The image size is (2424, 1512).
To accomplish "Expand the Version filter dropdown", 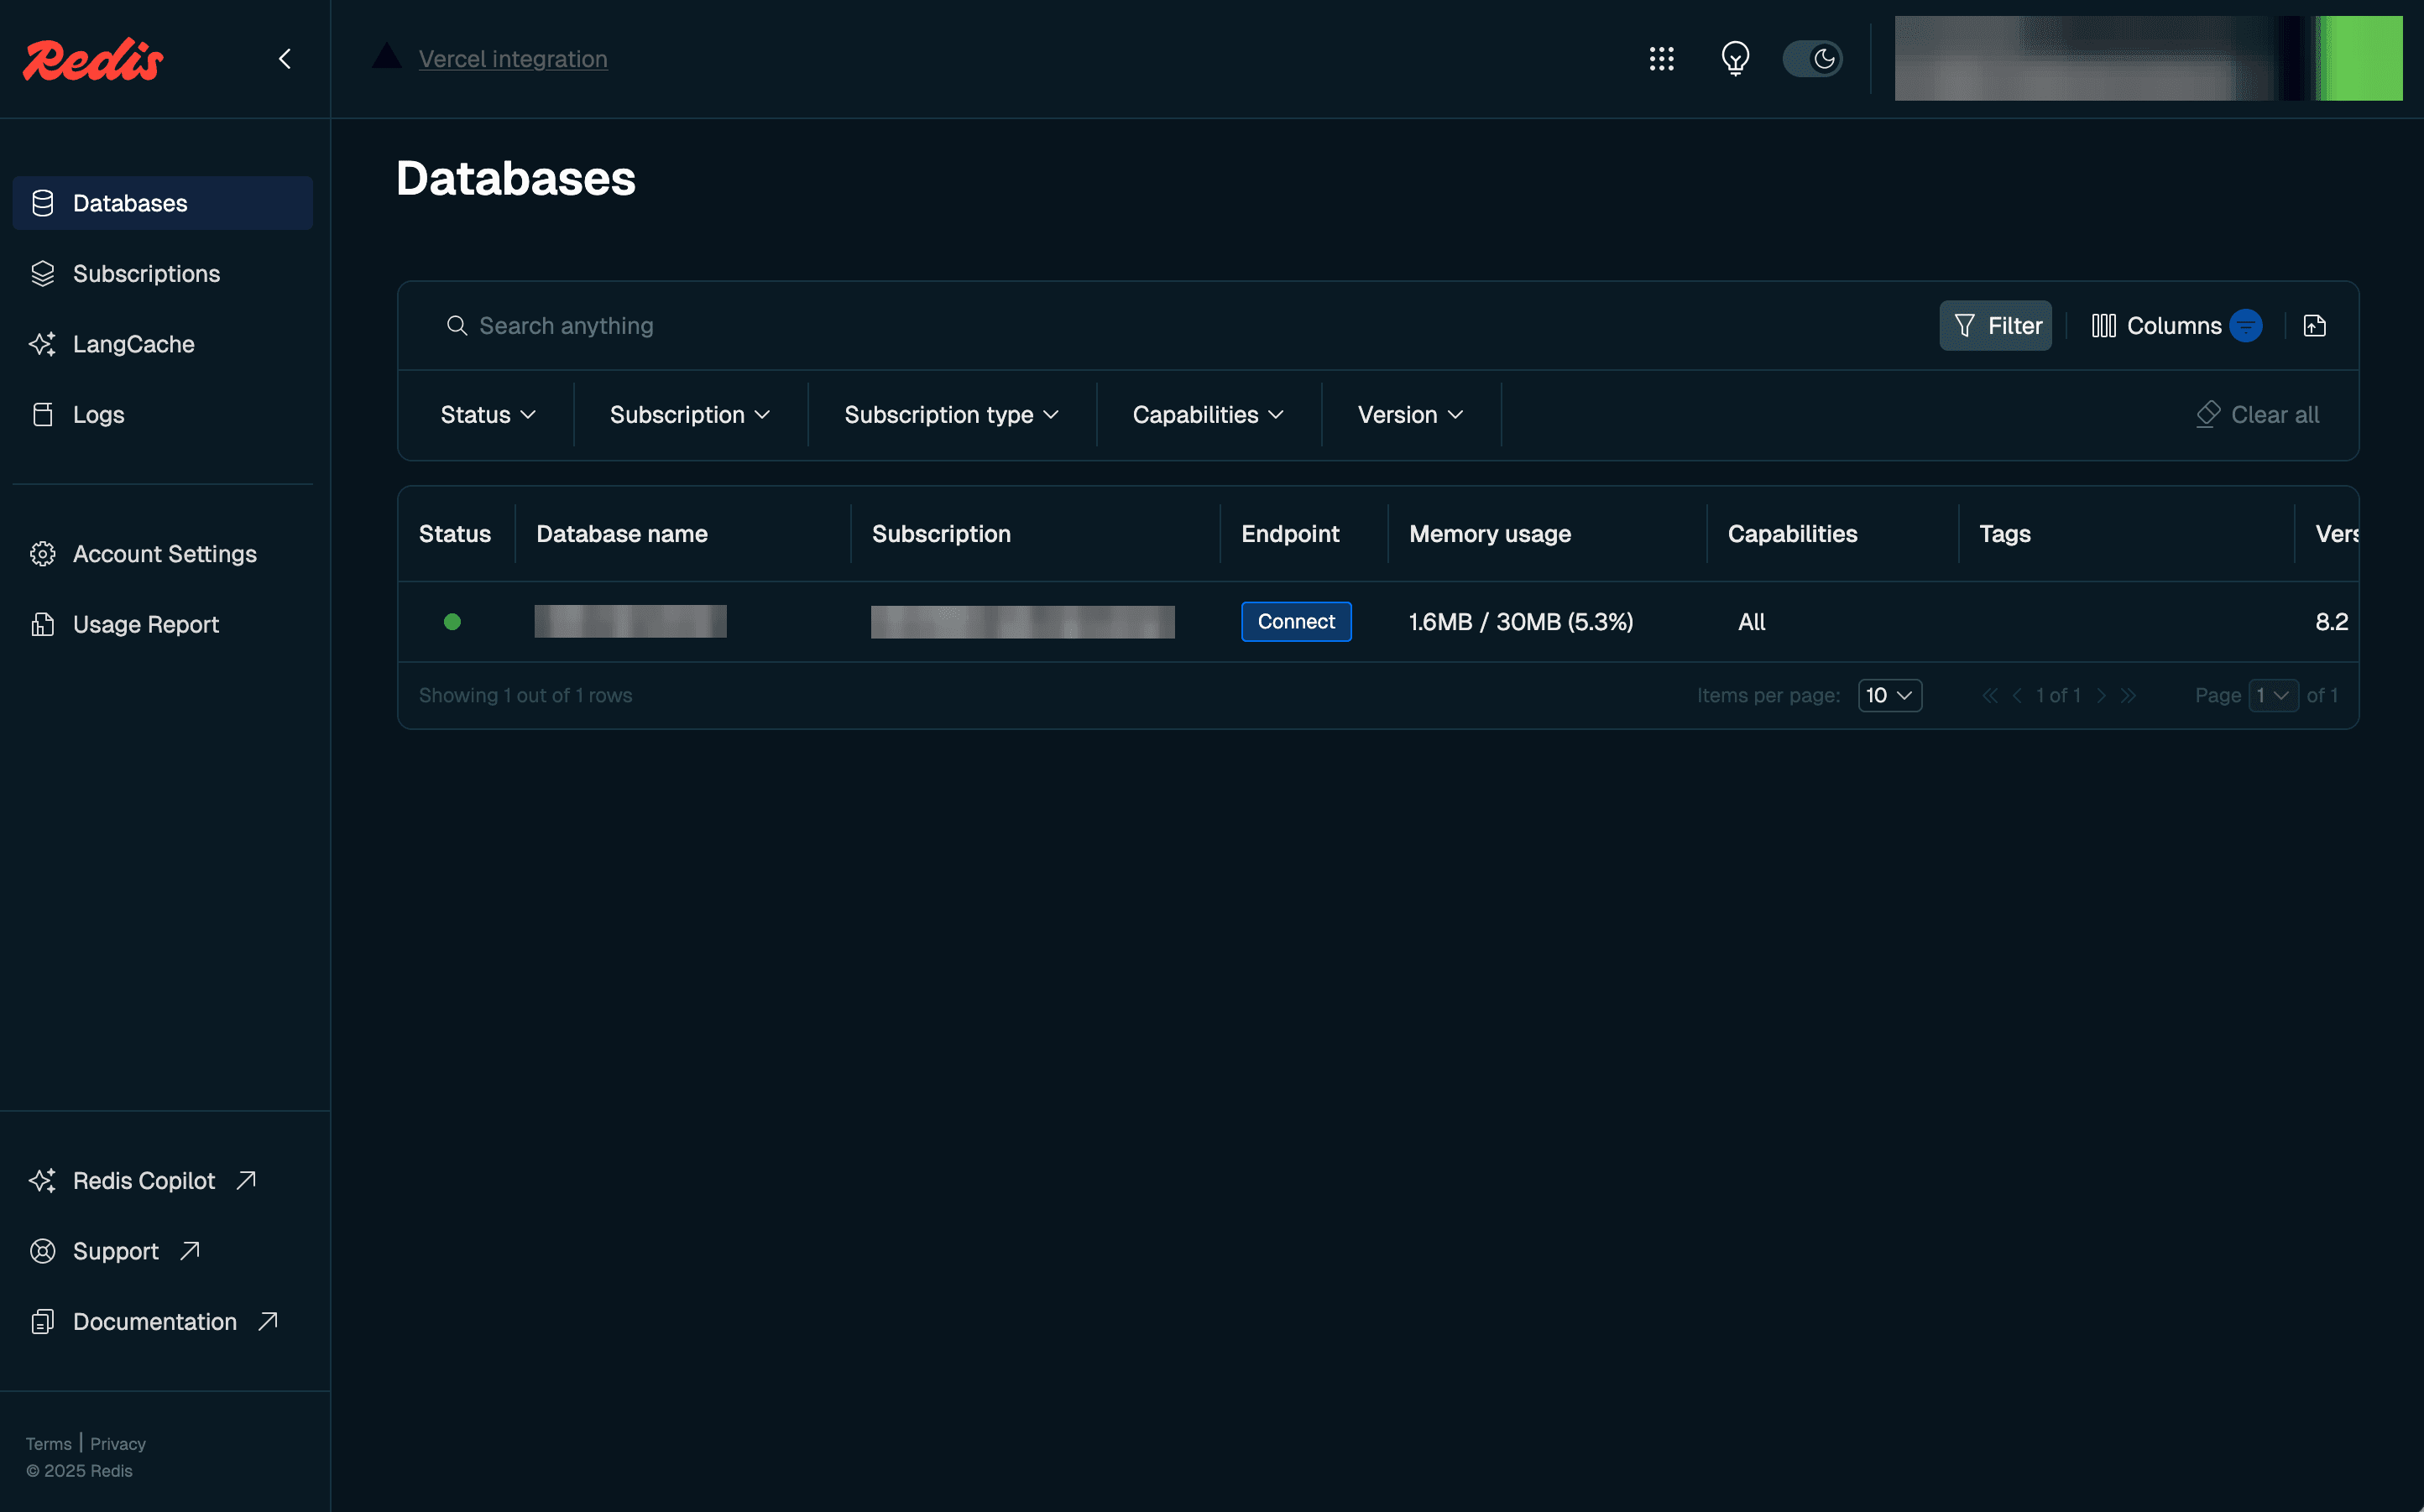I will pos(1409,414).
